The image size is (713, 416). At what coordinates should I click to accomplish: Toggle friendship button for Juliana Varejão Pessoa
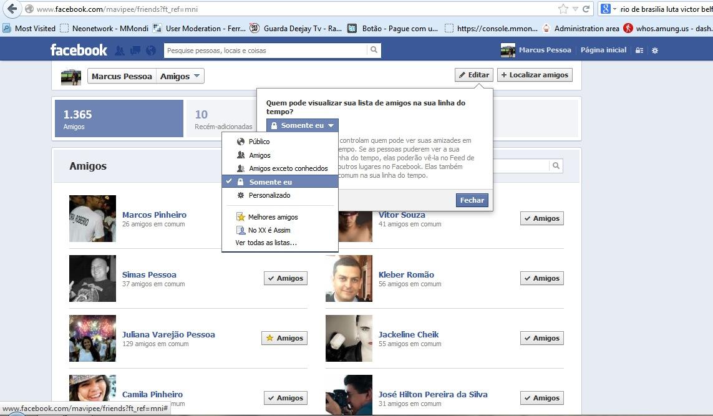coord(284,338)
